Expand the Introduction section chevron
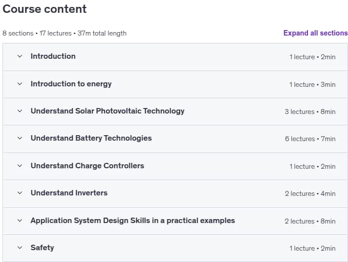 click(20, 56)
